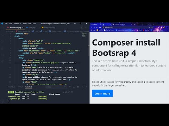Image resolution: width=169 pixels, height=126 pixels.
Task: Click the VS Code logo icon
Action: 2,23
